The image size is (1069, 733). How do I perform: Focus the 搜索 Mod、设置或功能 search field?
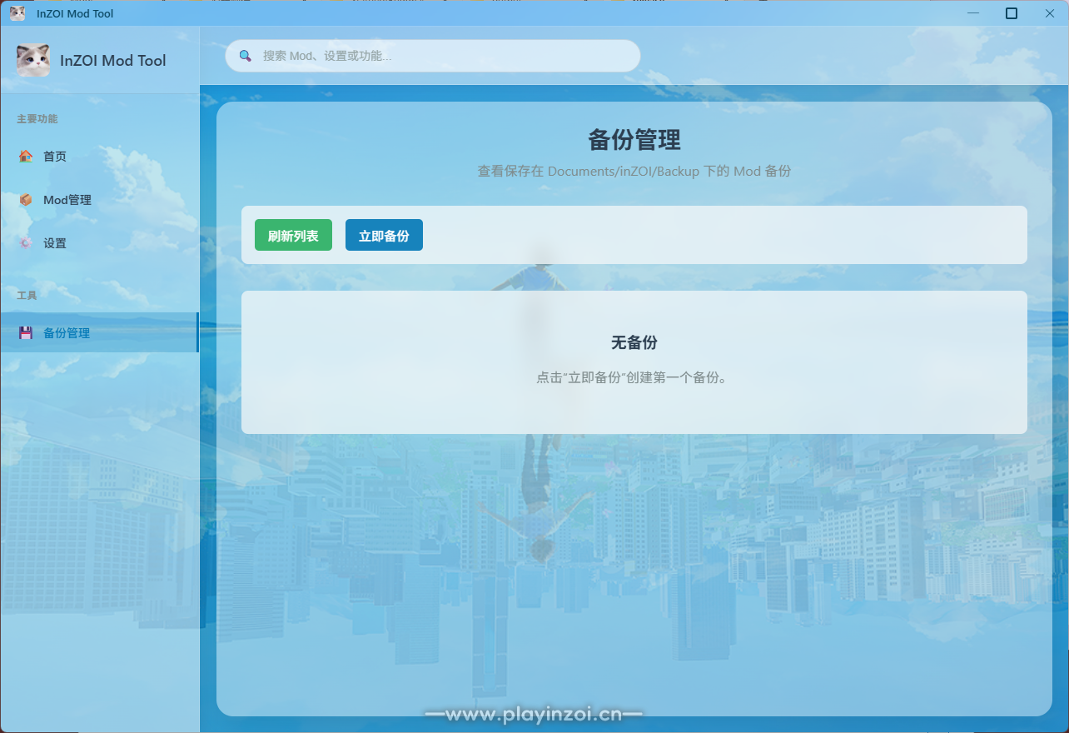[441, 56]
